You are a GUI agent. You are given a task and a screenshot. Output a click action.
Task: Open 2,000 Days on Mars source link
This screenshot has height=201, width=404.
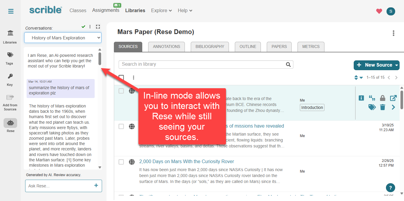(187, 162)
